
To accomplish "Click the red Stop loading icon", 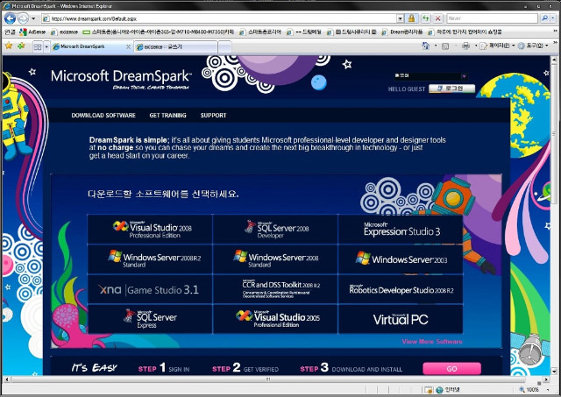I will (437, 18).
